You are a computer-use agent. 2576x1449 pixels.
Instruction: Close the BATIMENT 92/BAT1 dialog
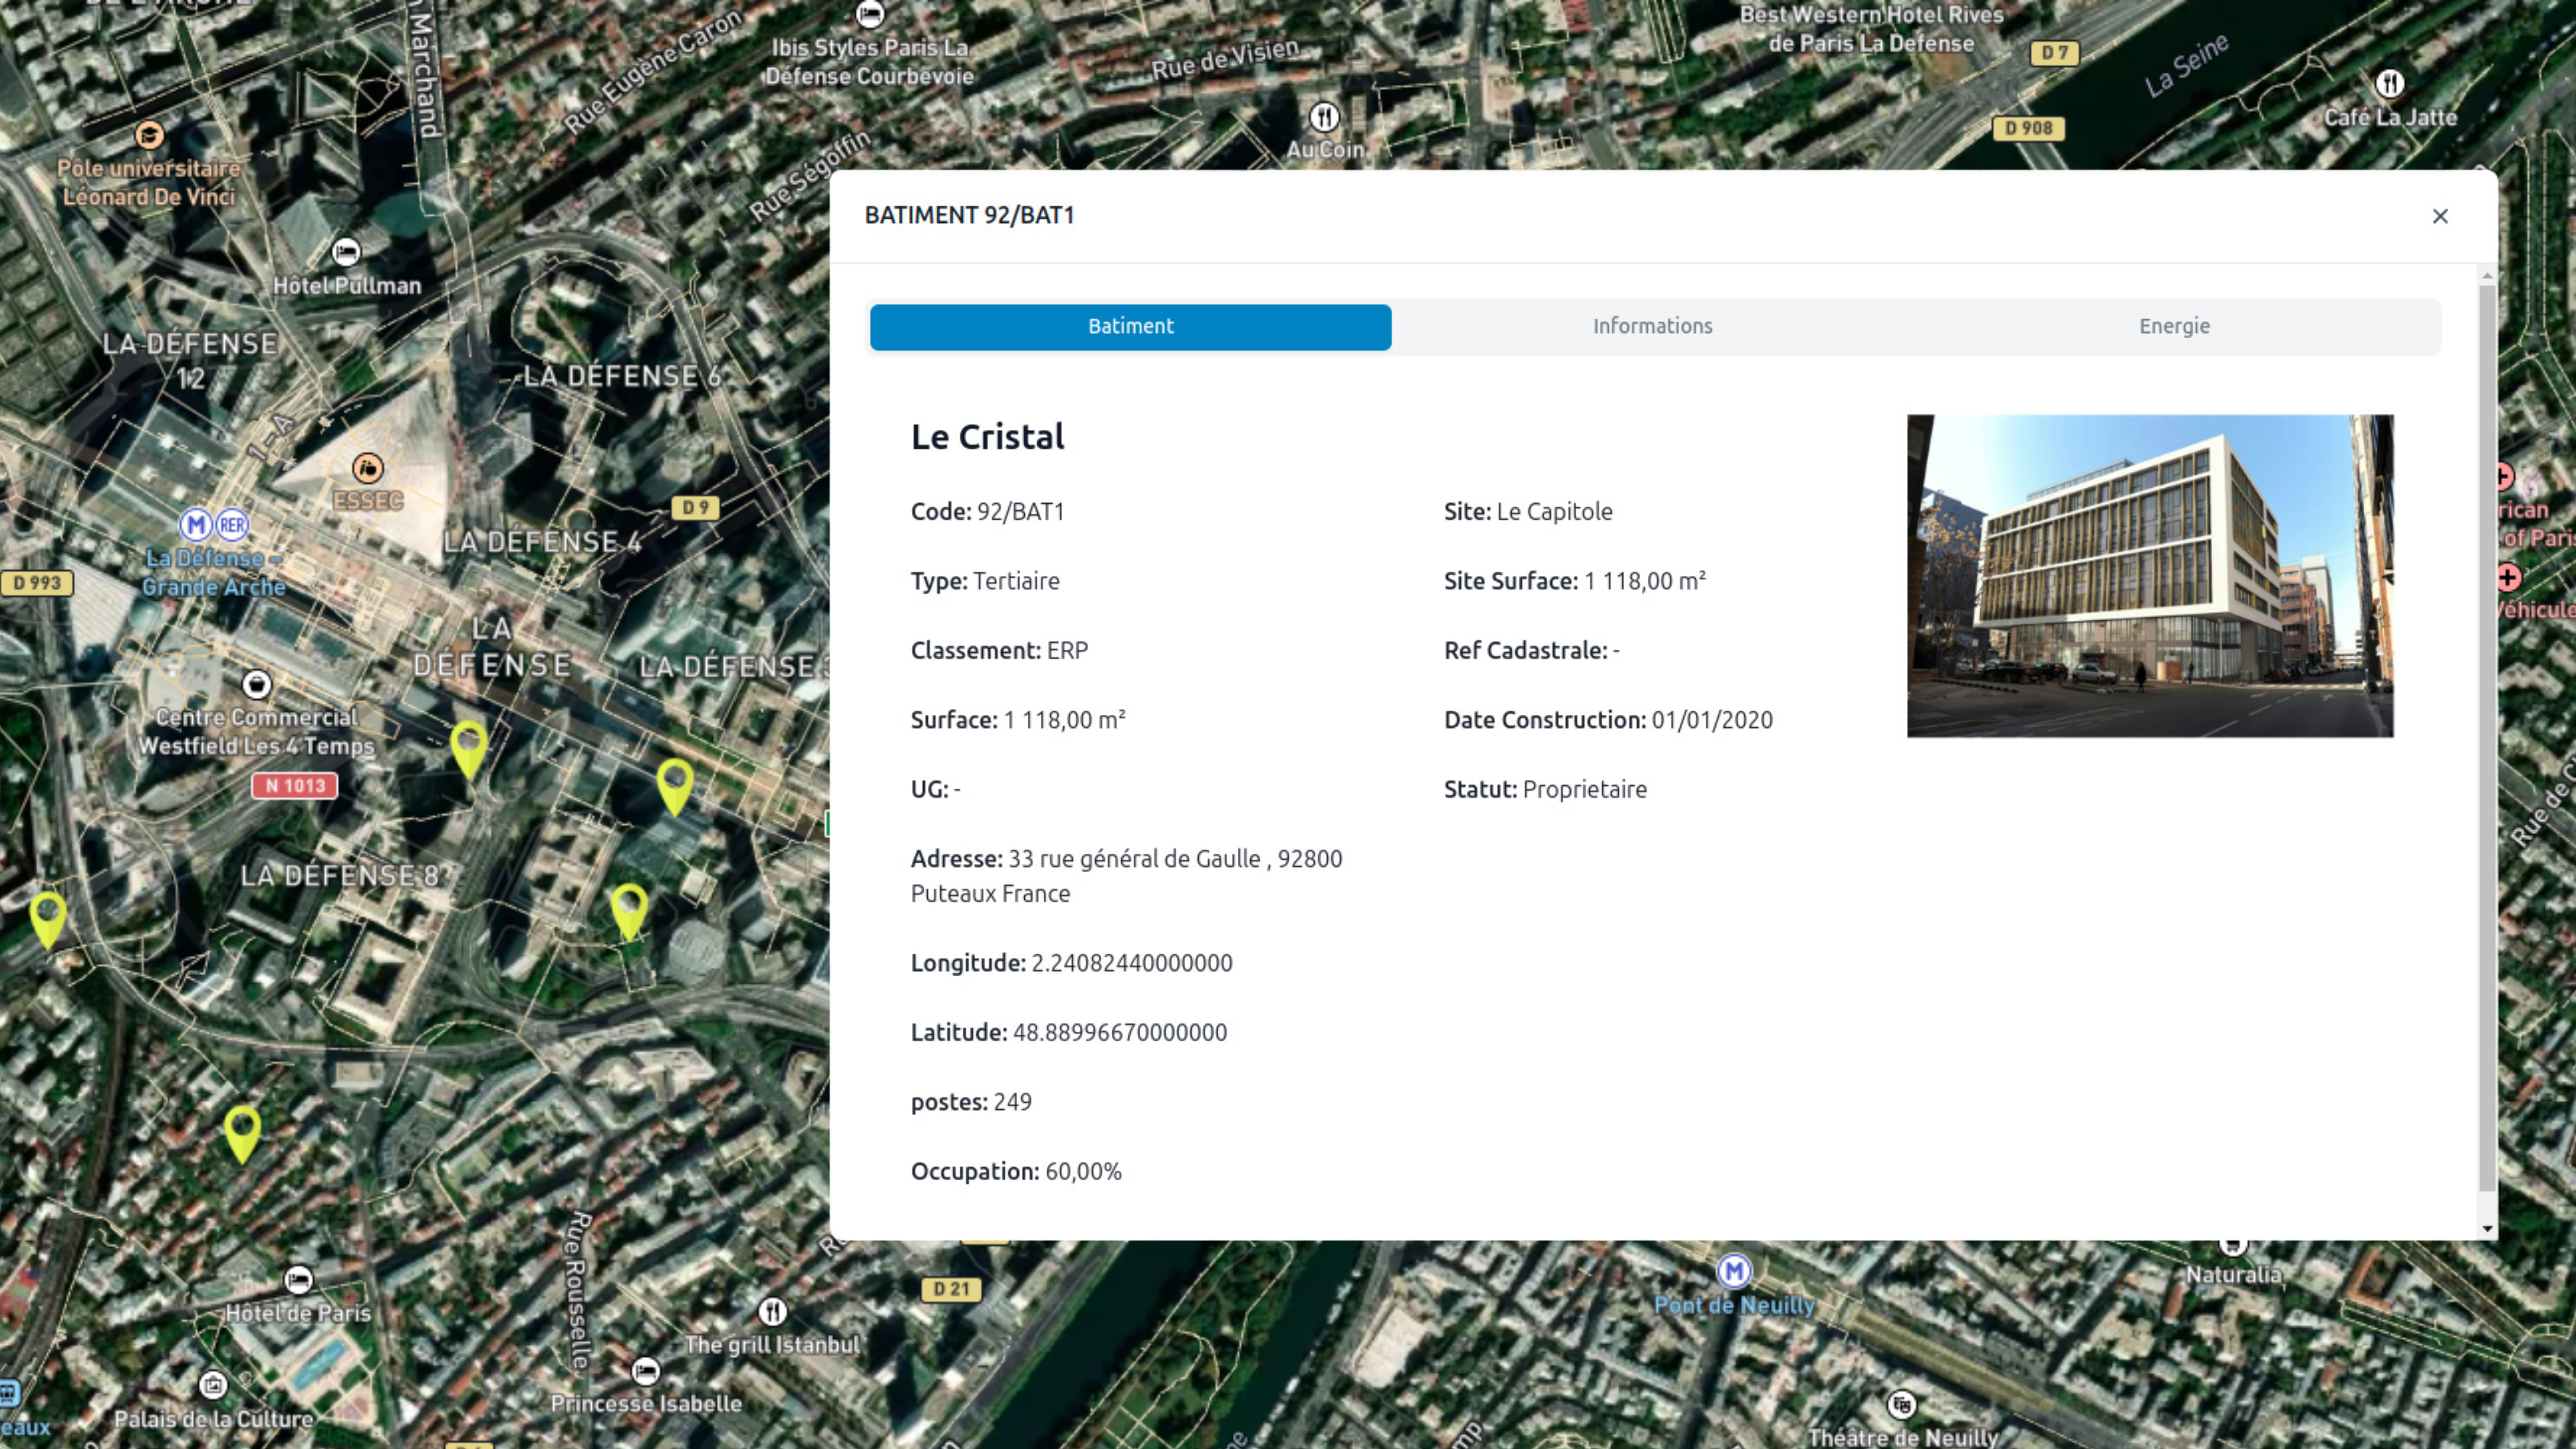coord(2440,216)
